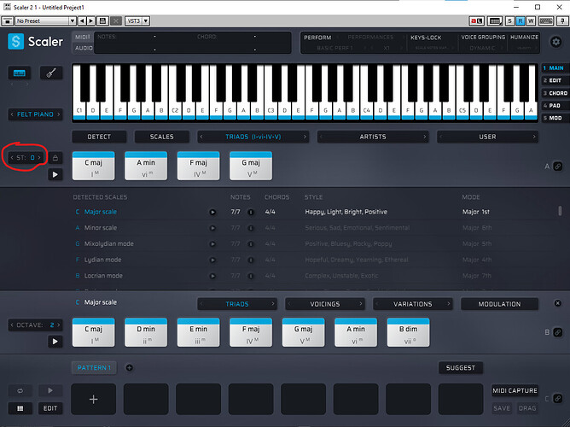Open the Scaler settings gear
Screen dimensions: 570x427
555,42
